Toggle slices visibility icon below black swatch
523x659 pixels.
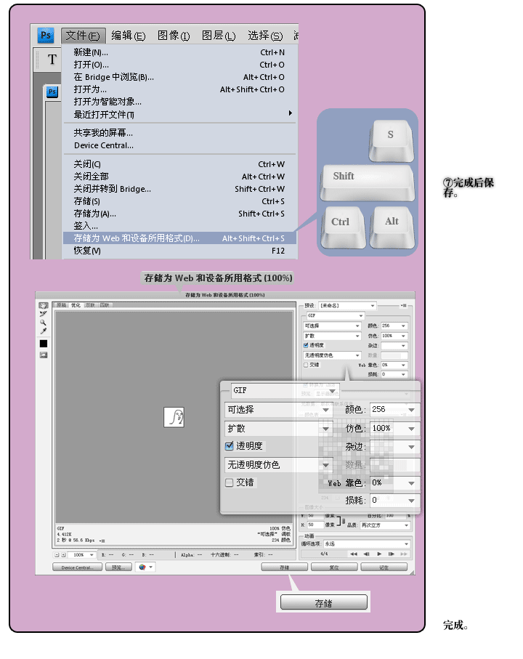[44, 355]
